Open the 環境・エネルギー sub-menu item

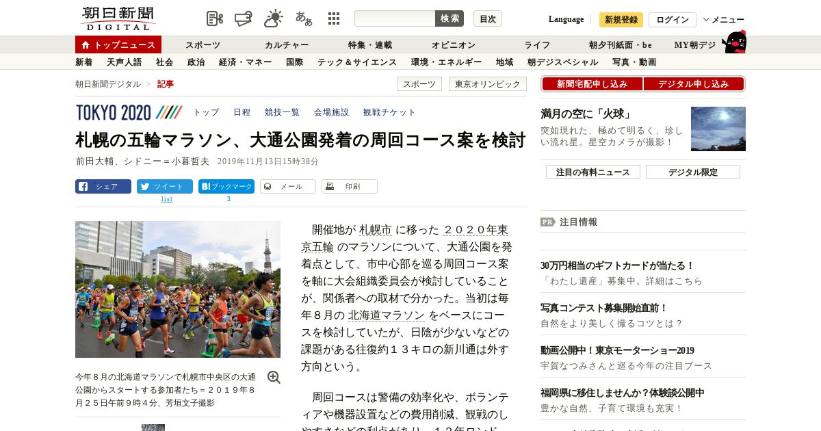(x=446, y=62)
